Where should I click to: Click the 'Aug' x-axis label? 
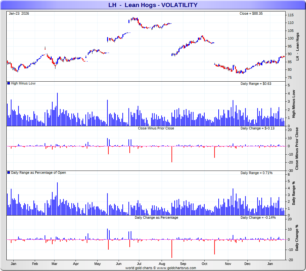tap(162, 264)
